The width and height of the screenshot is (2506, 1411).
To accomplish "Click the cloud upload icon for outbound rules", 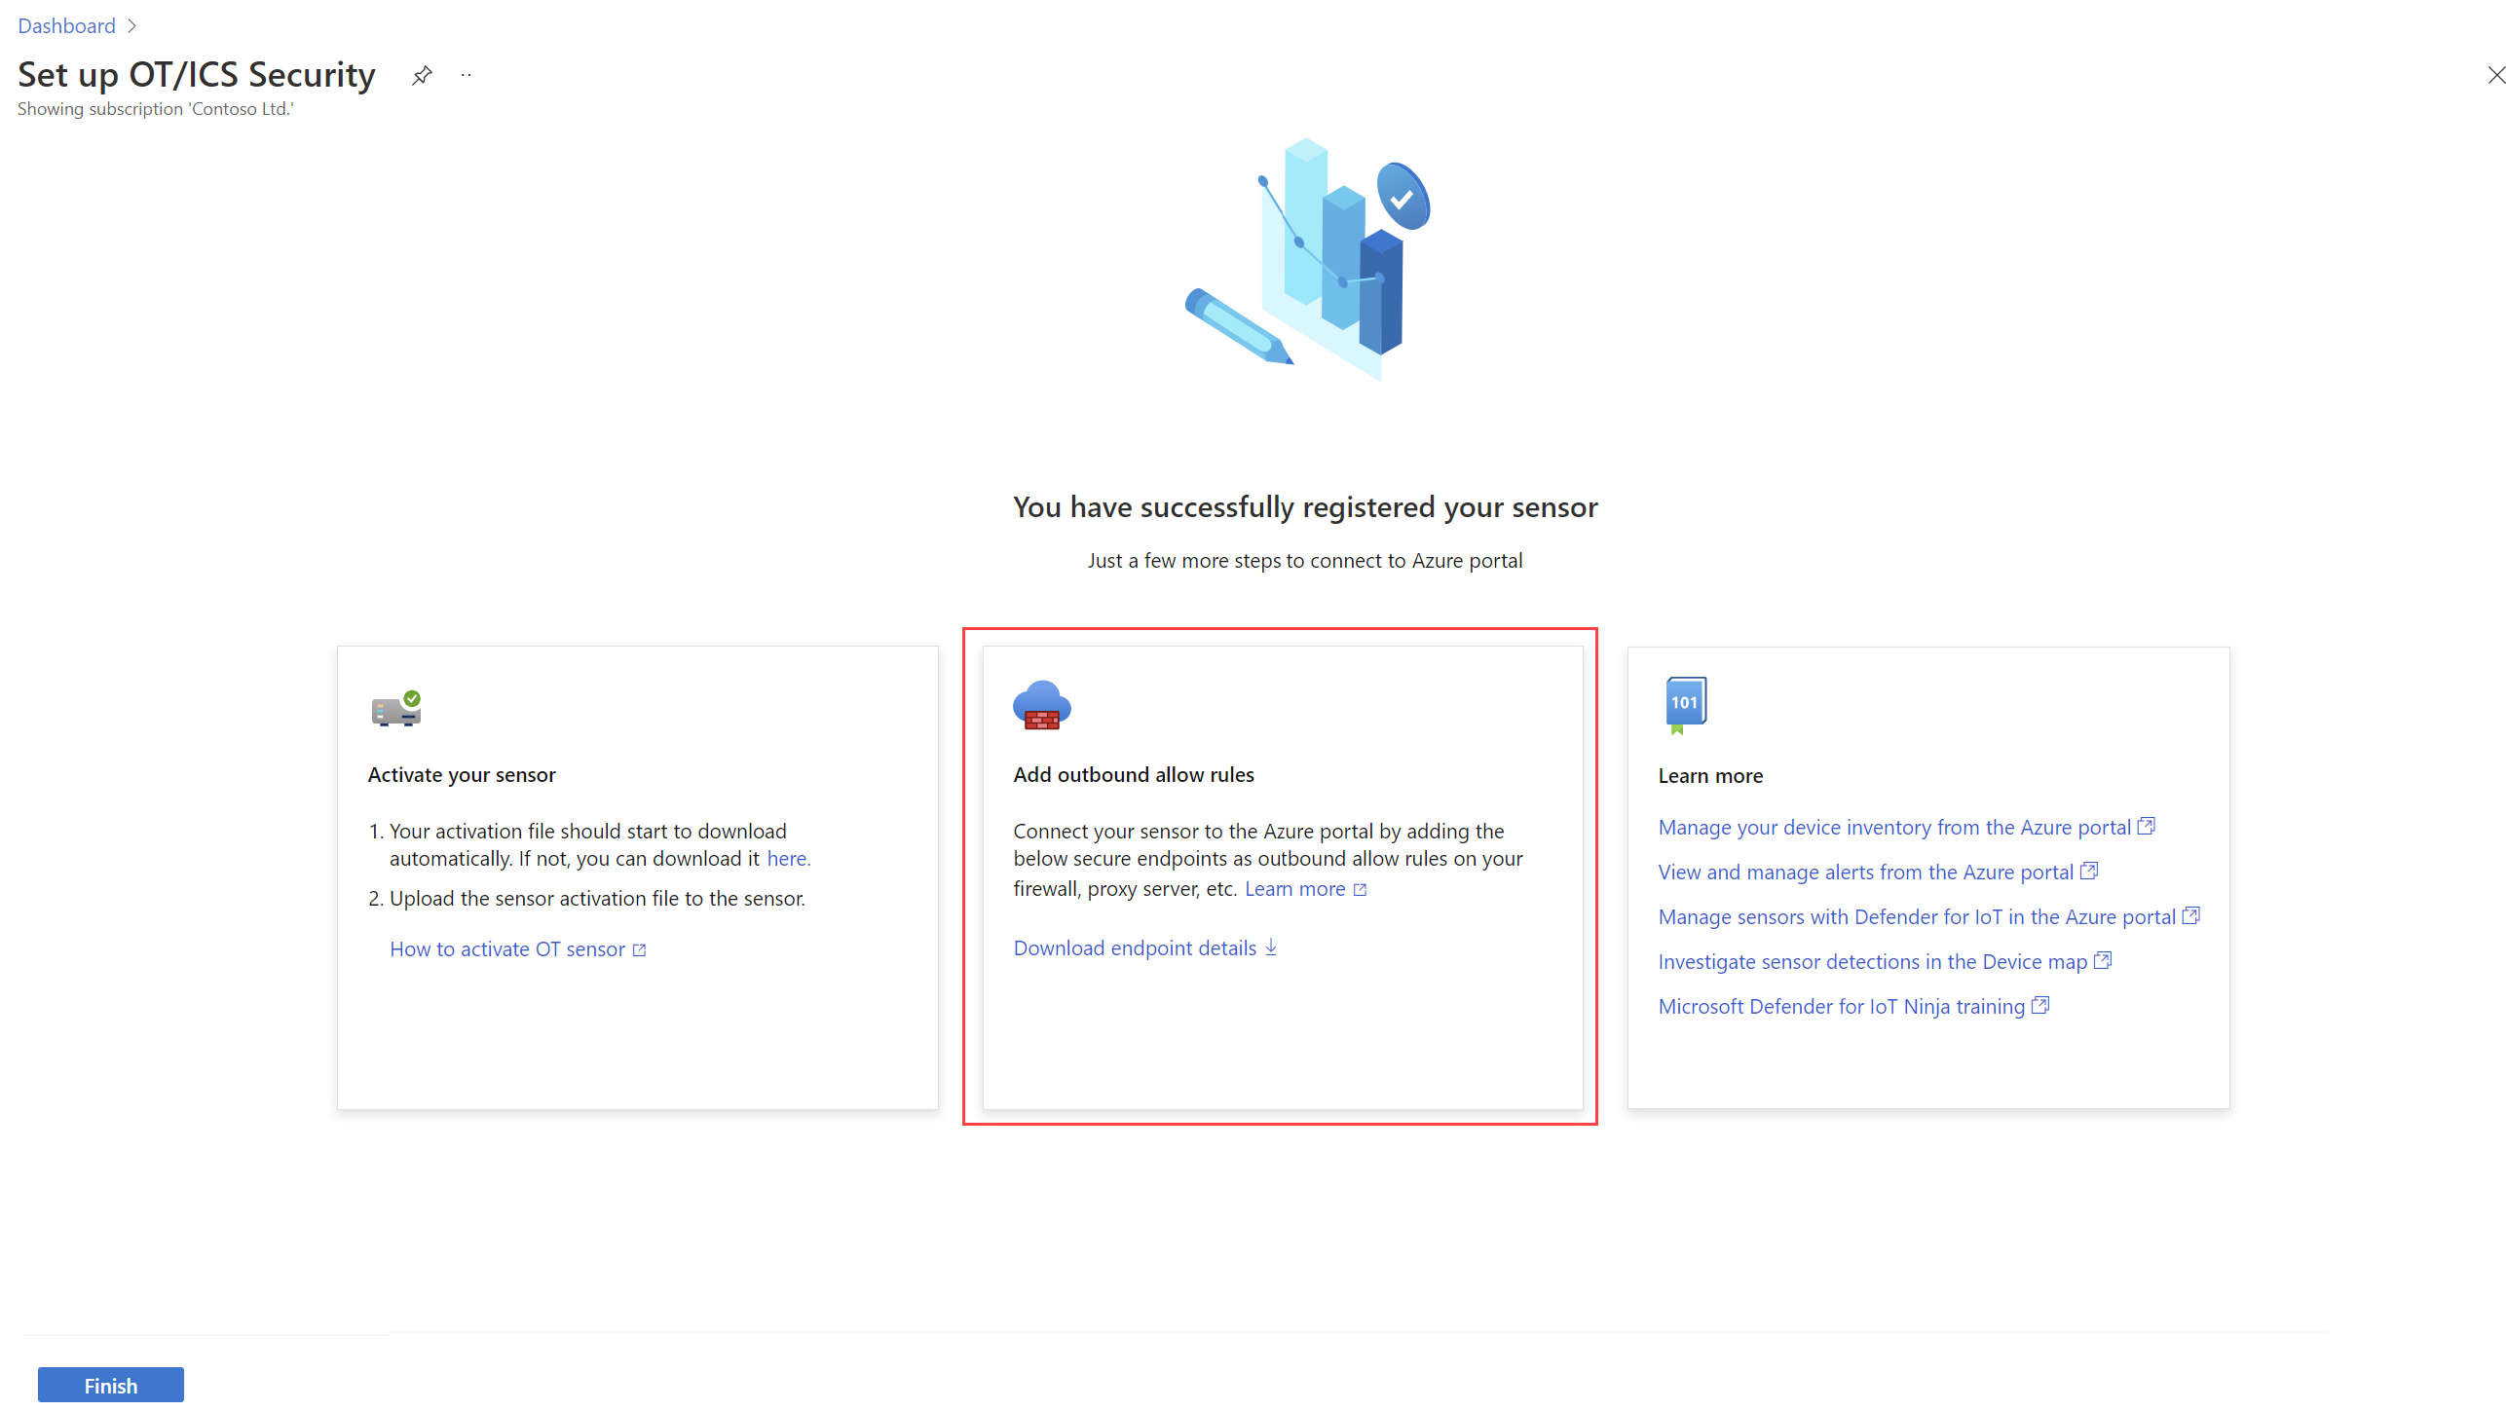I will pos(1039,707).
